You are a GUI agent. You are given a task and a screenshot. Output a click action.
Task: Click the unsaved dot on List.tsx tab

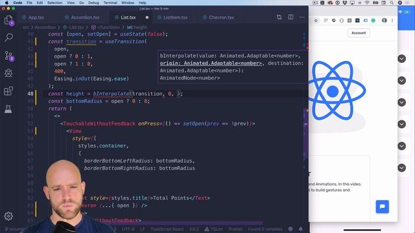click(x=147, y=17)
